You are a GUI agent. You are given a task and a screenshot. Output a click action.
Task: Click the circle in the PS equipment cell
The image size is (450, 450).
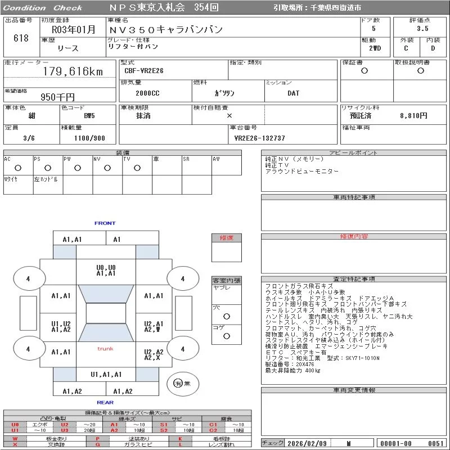pos(48,168)
